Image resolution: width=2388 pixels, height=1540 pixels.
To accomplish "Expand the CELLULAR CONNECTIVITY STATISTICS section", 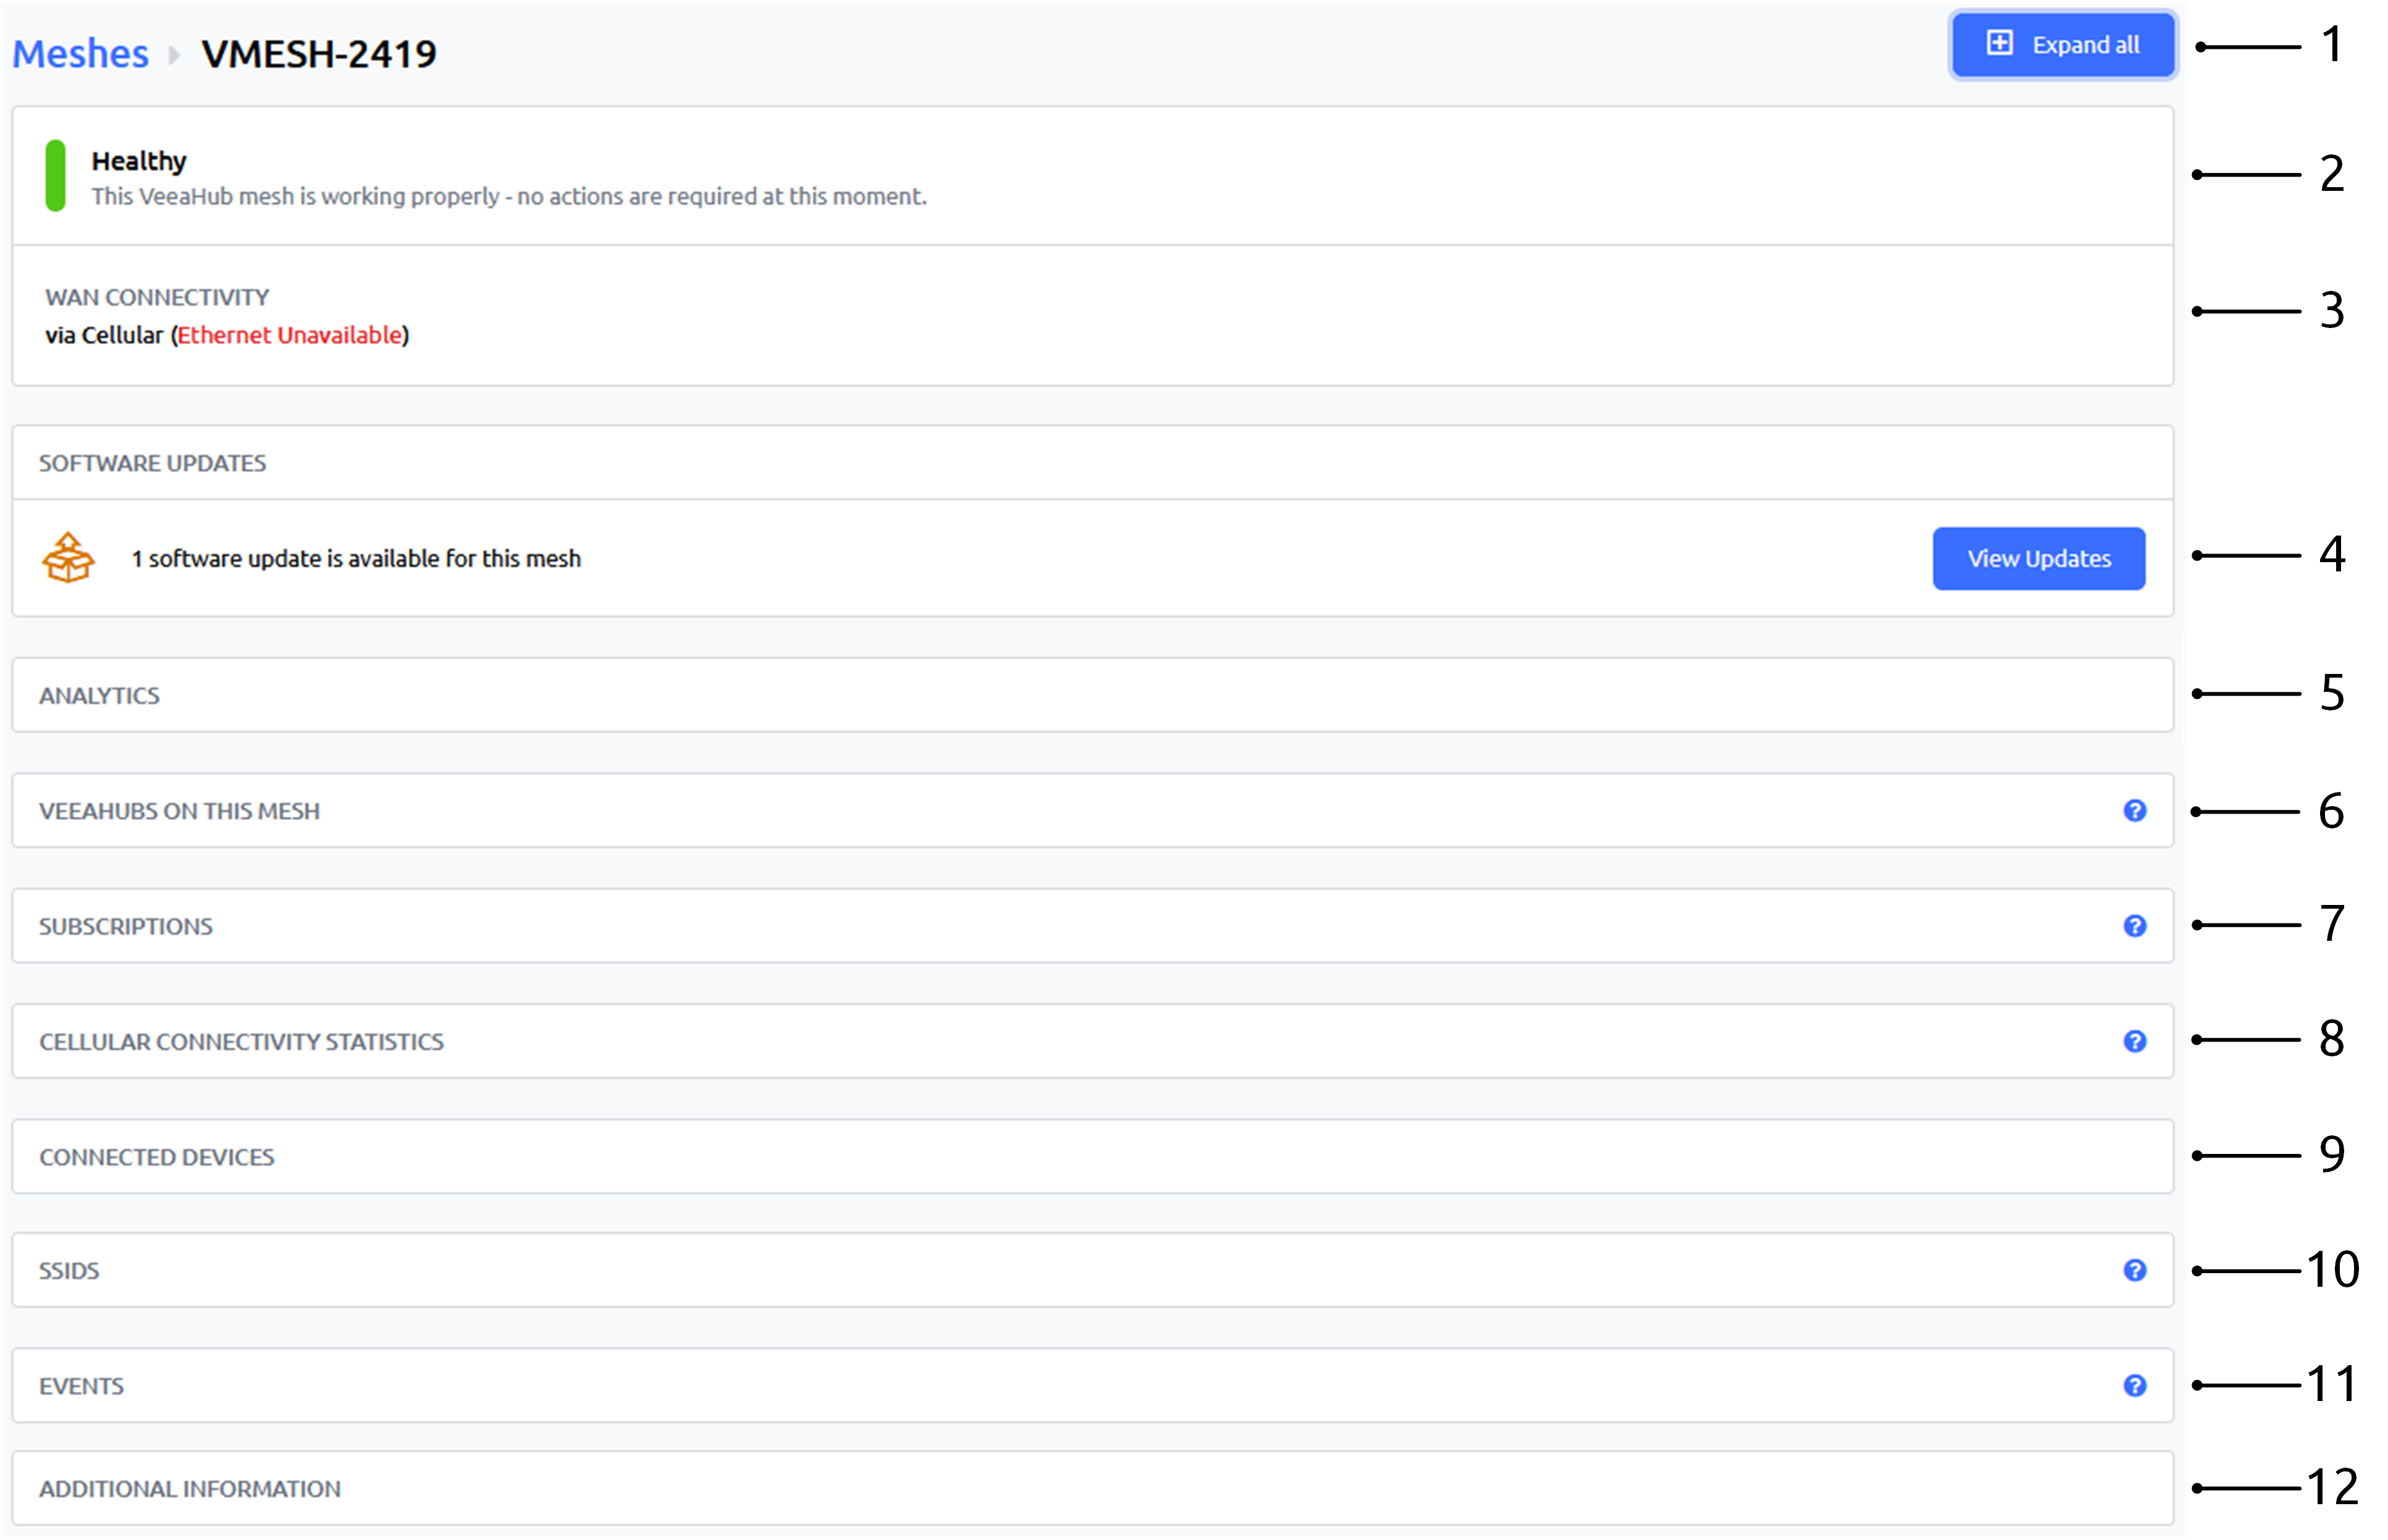I will click(1093, 1041).
